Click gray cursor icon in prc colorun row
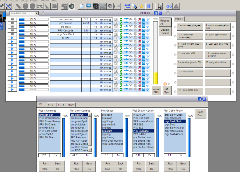Image resolution: width=240 pixels, height=172 pixels. click(135, 23)
